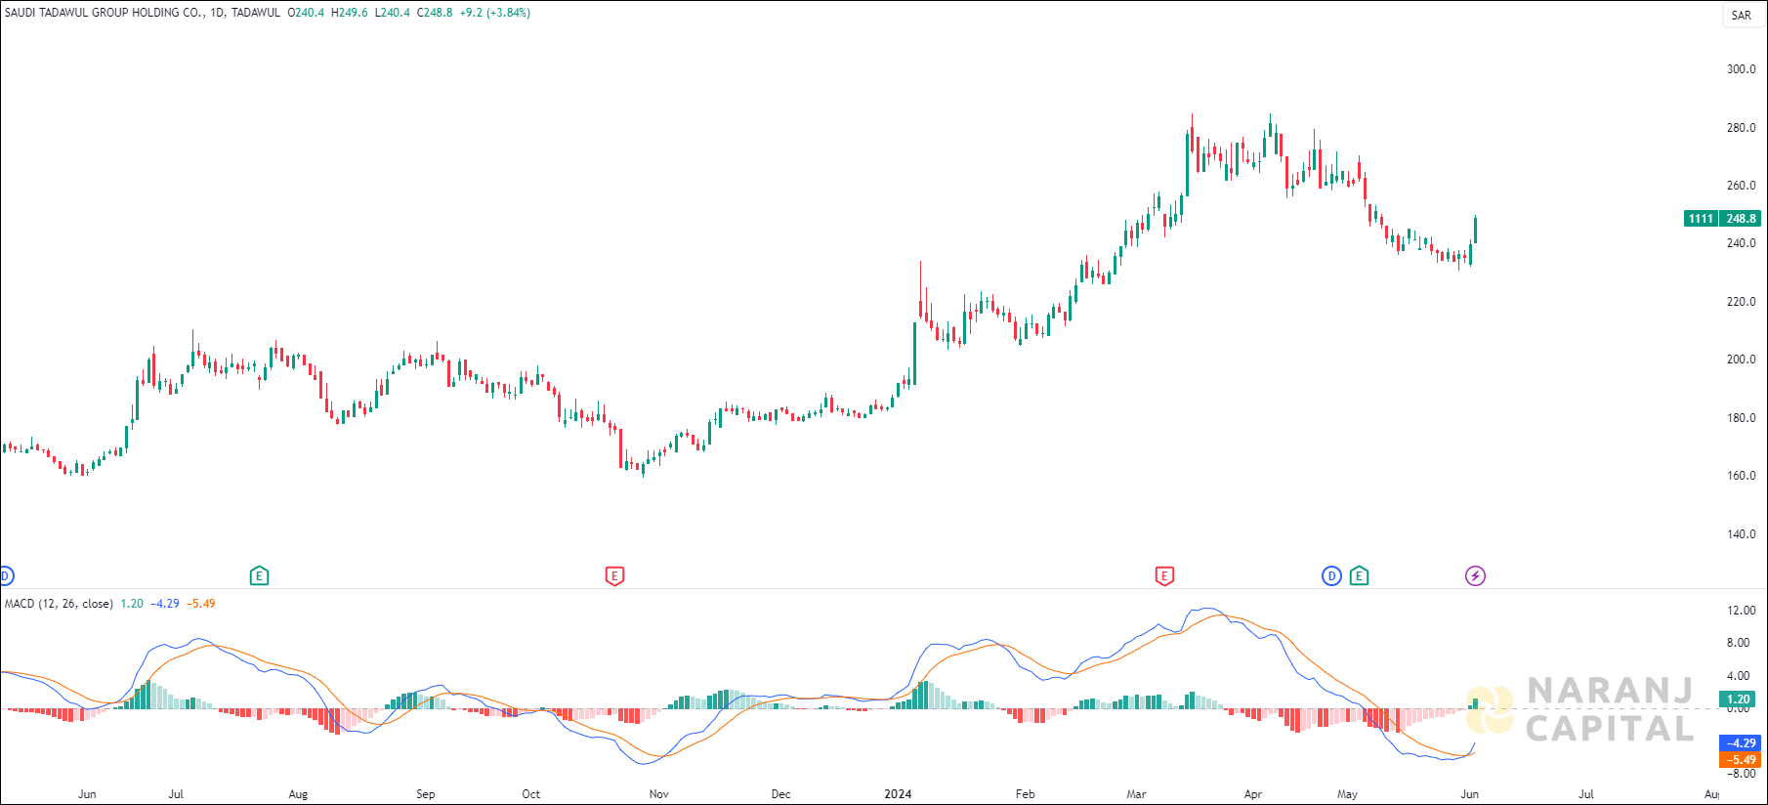
Task: Click the 2024 year label on time axis
Action: (898, 794)
